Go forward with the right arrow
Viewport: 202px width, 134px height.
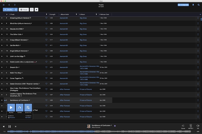(x=15, y=5)
